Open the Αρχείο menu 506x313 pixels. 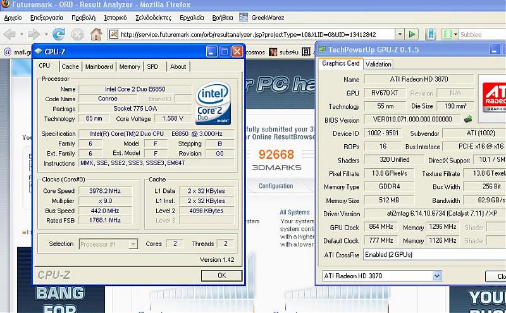[x=13, y=18]
